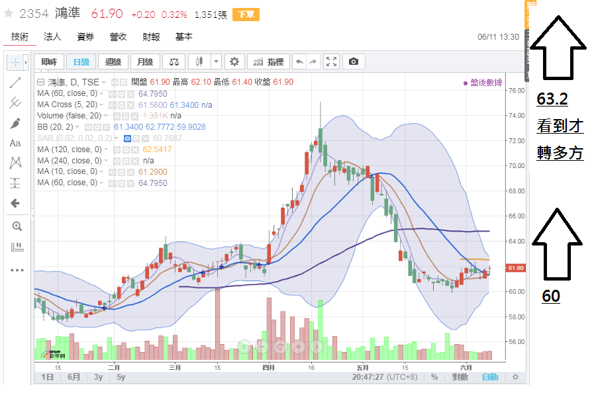This screenshot has width=596, height=397.
Task: Enable 對數 logarithmic scale
Action: point(460,377)
